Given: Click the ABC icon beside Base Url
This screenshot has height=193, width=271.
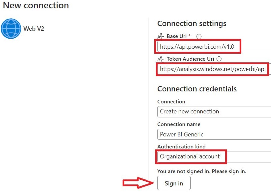Looking at the screenshot, I should (x=160, y=36).
